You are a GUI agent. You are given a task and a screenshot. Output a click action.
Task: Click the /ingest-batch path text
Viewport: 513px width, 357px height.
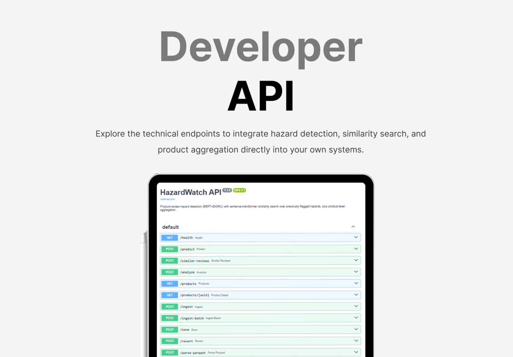pos(192,318)
